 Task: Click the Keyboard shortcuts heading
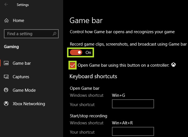click(93, 76)
